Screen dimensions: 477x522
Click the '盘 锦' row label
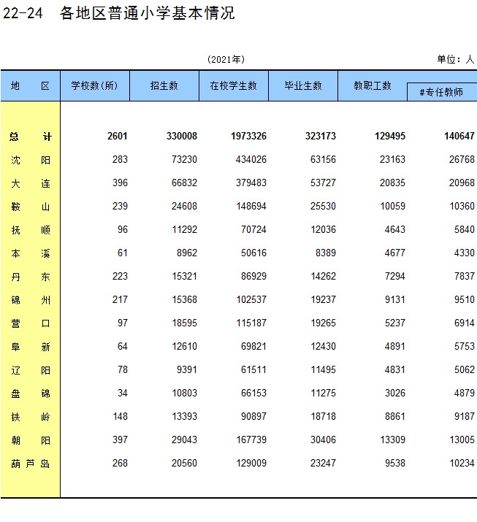click(30, 394)
